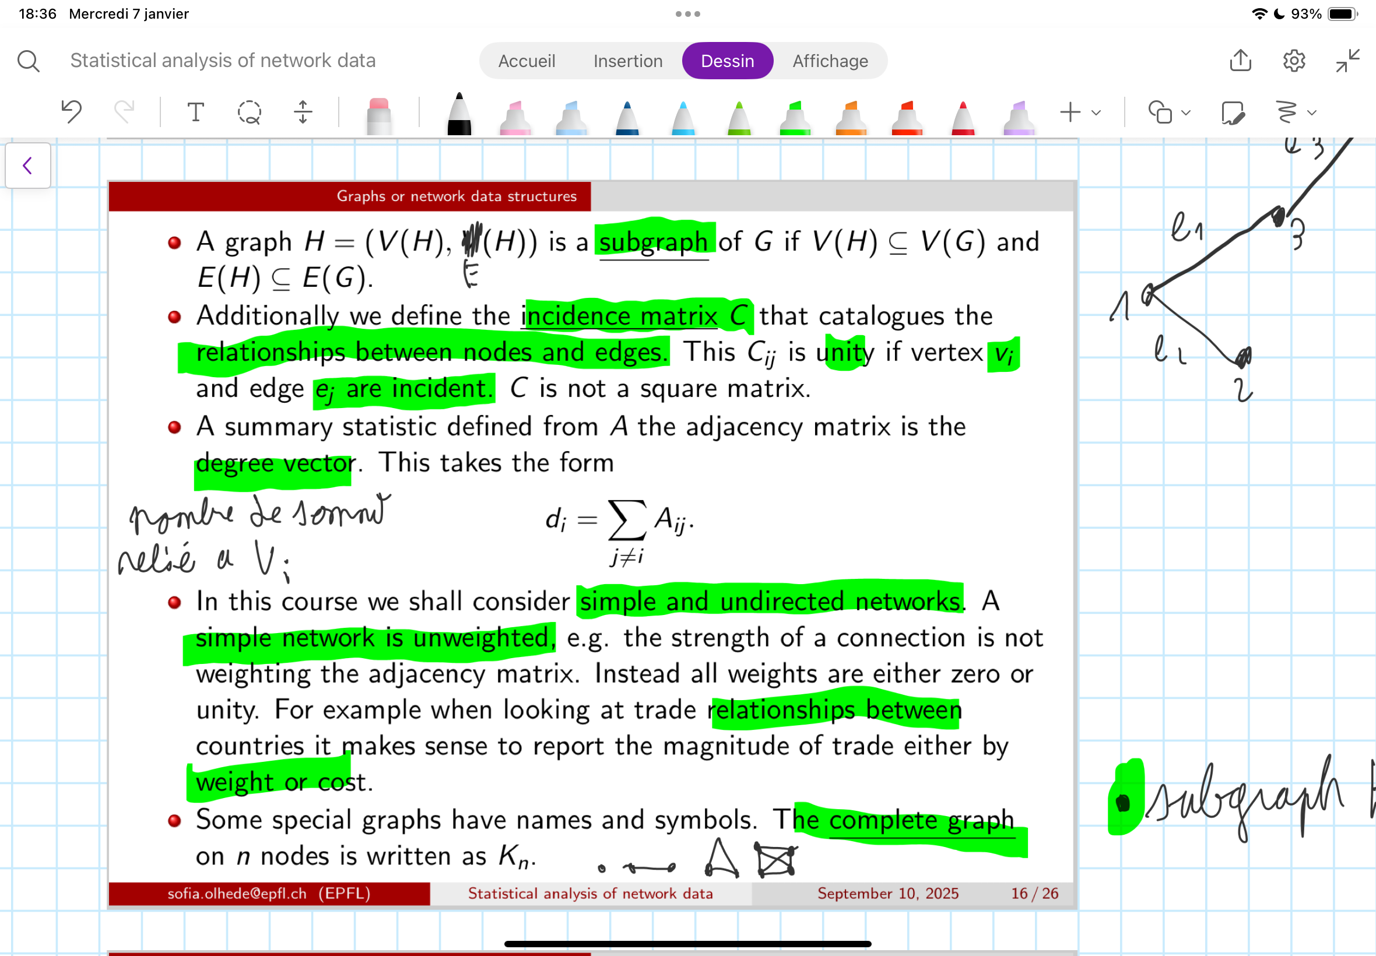Screen dimensions: 1376x956
Task: Select the black pen
Action: [458, 114]
